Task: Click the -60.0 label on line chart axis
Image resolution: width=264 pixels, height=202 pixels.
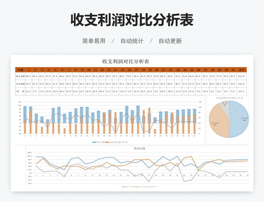Action: pos(29,183)
